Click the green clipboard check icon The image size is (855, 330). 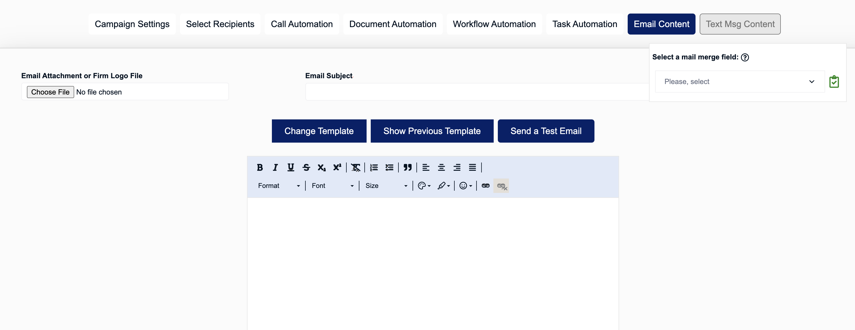pyautogui.click(x=834, y=82)
